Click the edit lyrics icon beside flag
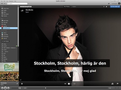Image resolution: width=121 pixels, height=90 pixels. point(112,84)
